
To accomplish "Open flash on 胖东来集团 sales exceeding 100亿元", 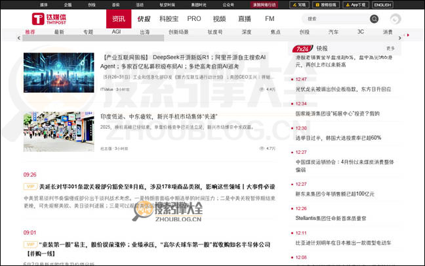I will point(334,194).
